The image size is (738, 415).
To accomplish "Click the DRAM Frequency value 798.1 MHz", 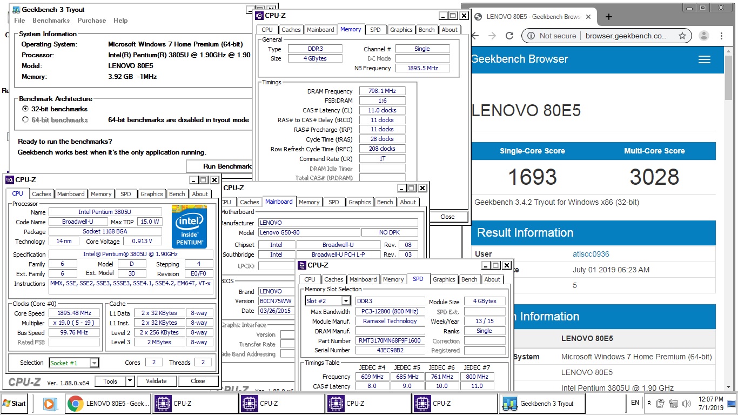I will [382, 91].
